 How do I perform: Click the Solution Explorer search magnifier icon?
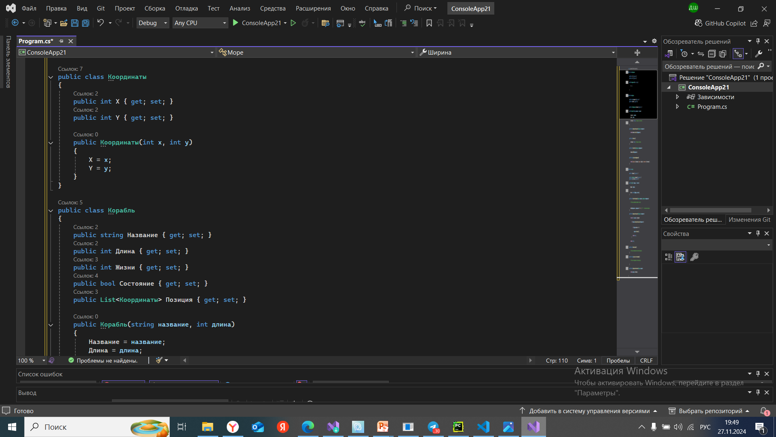point(761,66)
